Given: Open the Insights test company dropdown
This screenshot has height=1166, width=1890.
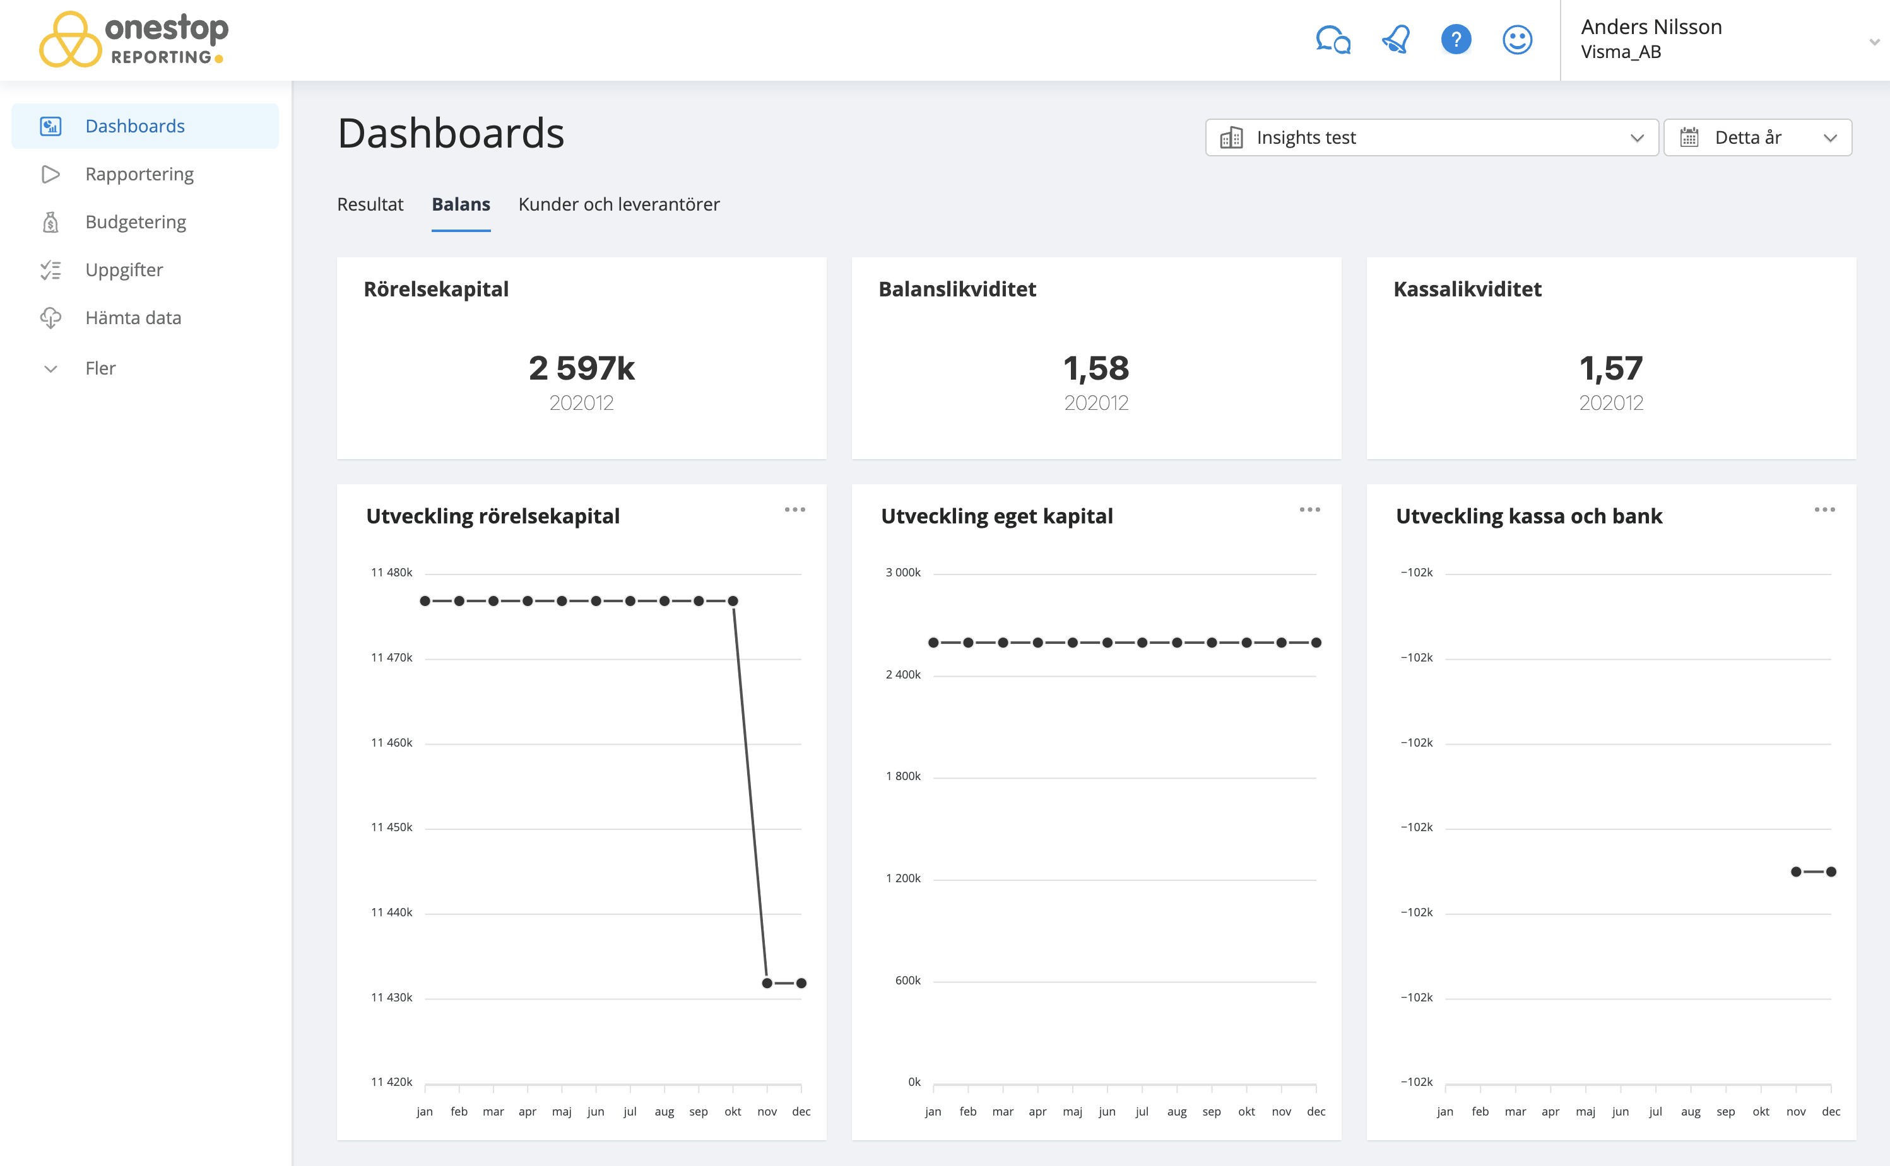Looking at the screenshot, I should 1432,138.
